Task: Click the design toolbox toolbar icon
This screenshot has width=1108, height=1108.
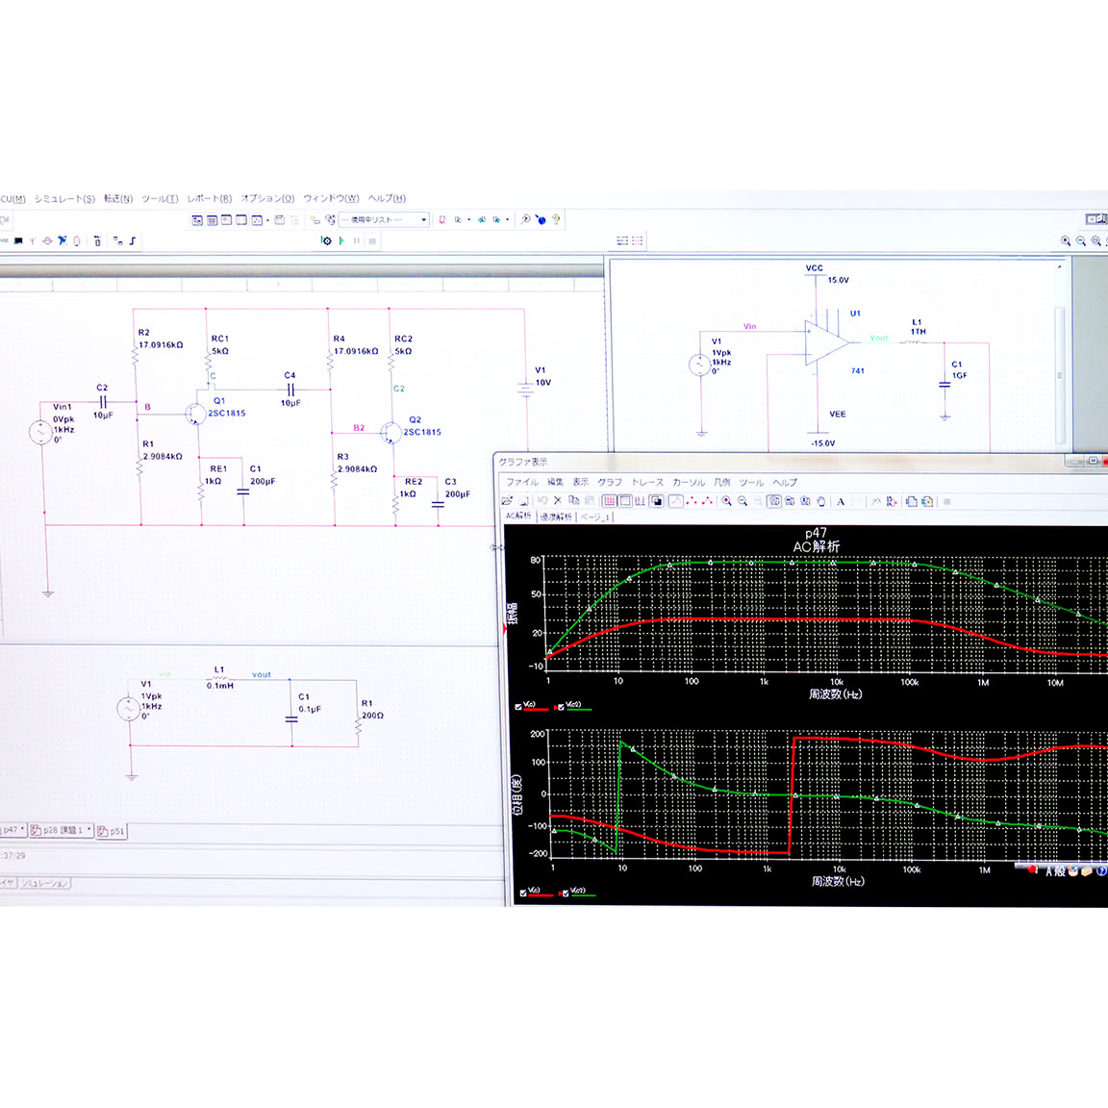Action: (197, 220)
